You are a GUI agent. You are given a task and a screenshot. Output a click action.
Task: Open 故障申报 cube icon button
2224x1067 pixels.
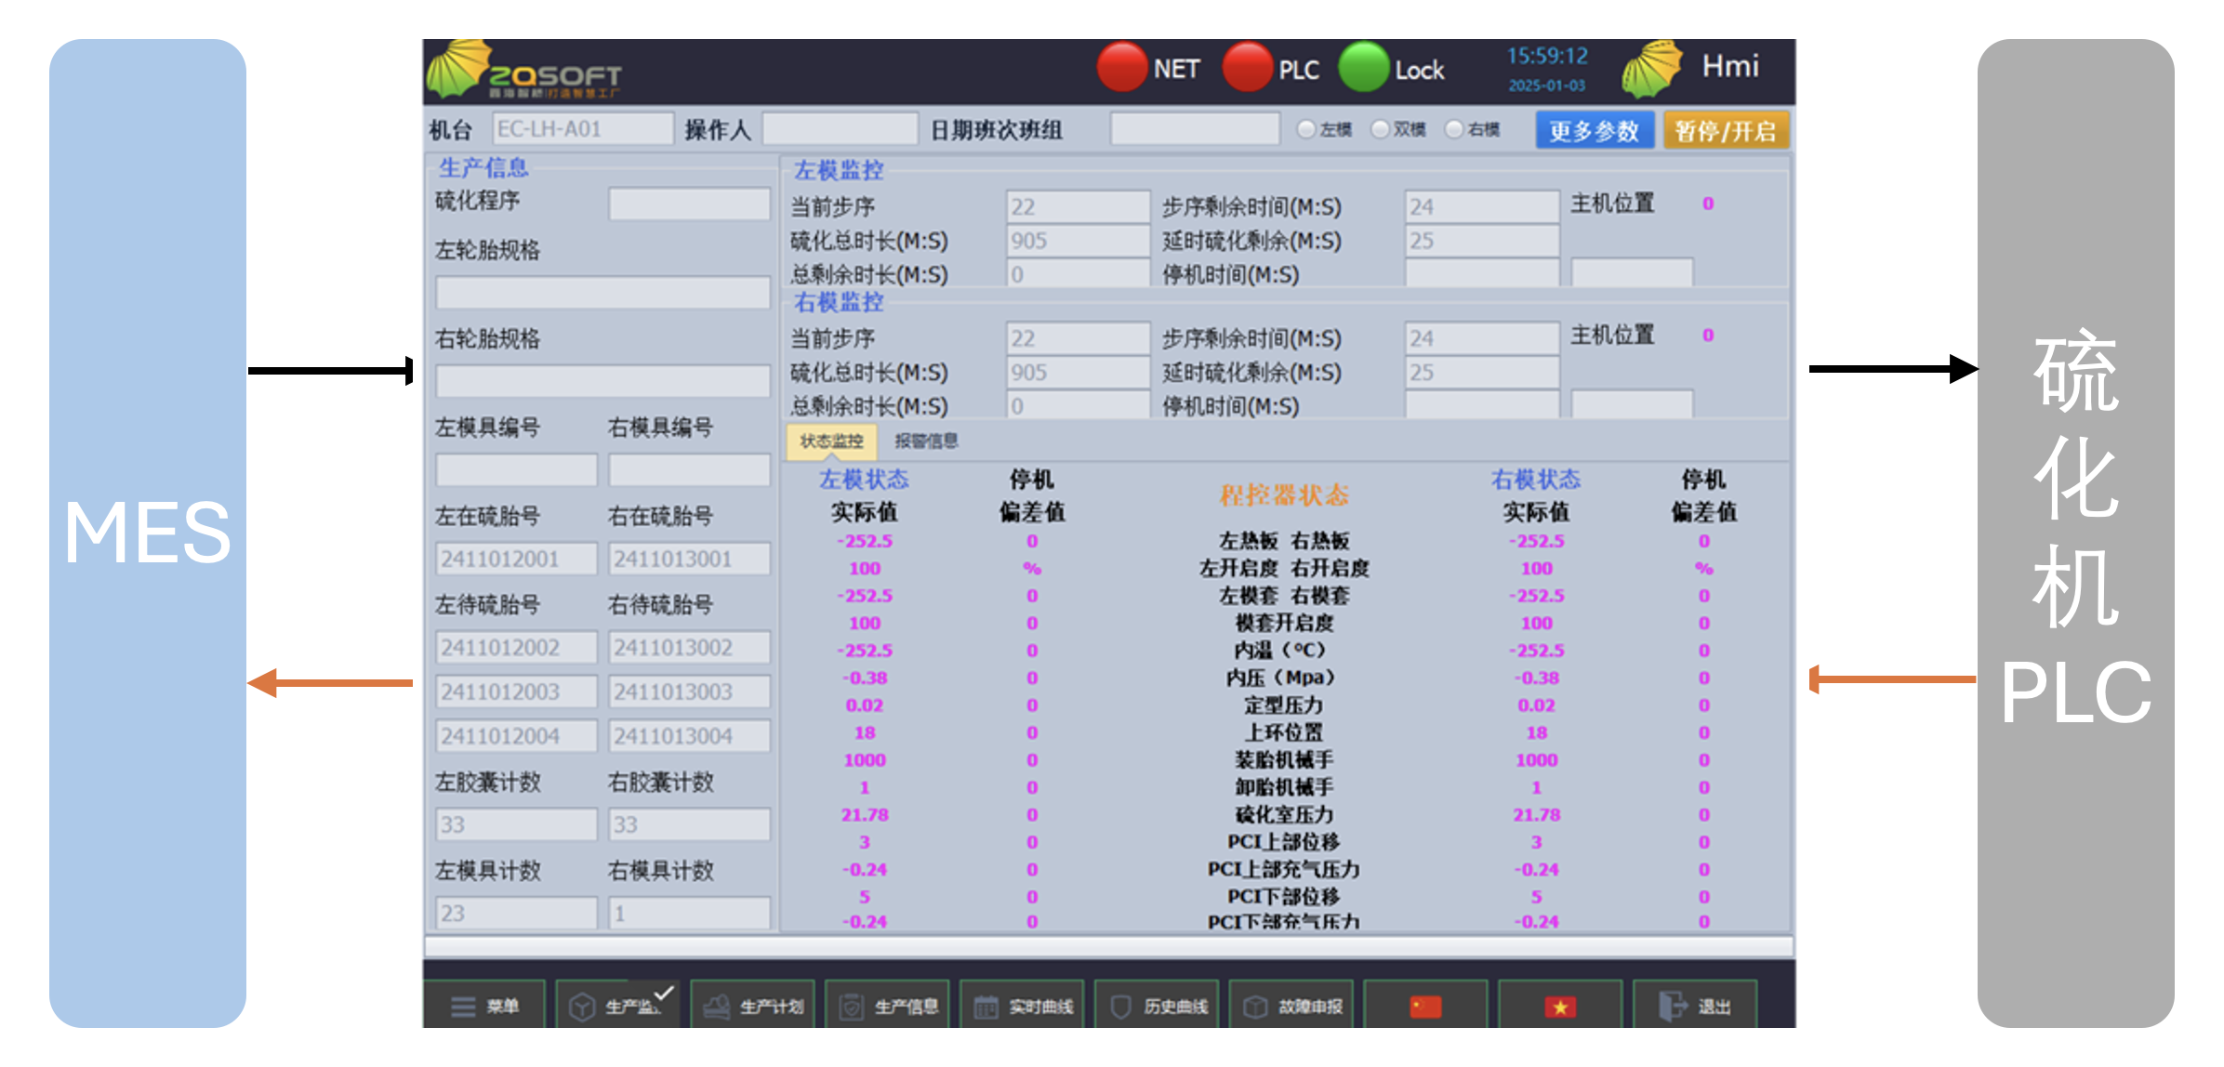pyautogui.click(x=1255, y=1007)
